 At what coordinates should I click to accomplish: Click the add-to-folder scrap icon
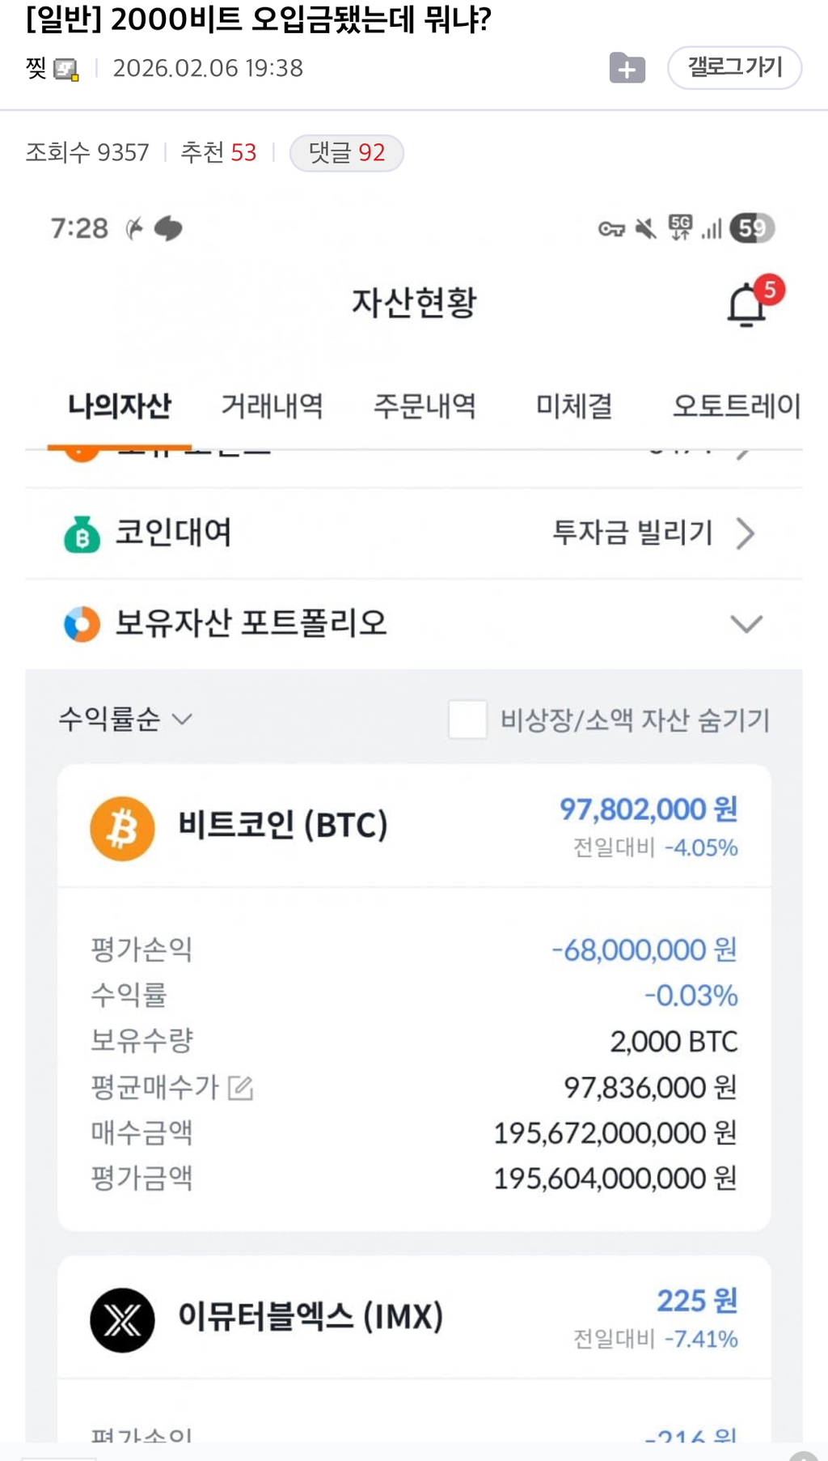[x=627, y=68]
